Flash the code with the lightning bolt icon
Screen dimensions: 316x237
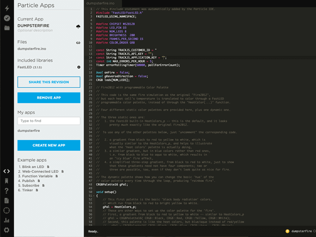click(x=7, y=8)
